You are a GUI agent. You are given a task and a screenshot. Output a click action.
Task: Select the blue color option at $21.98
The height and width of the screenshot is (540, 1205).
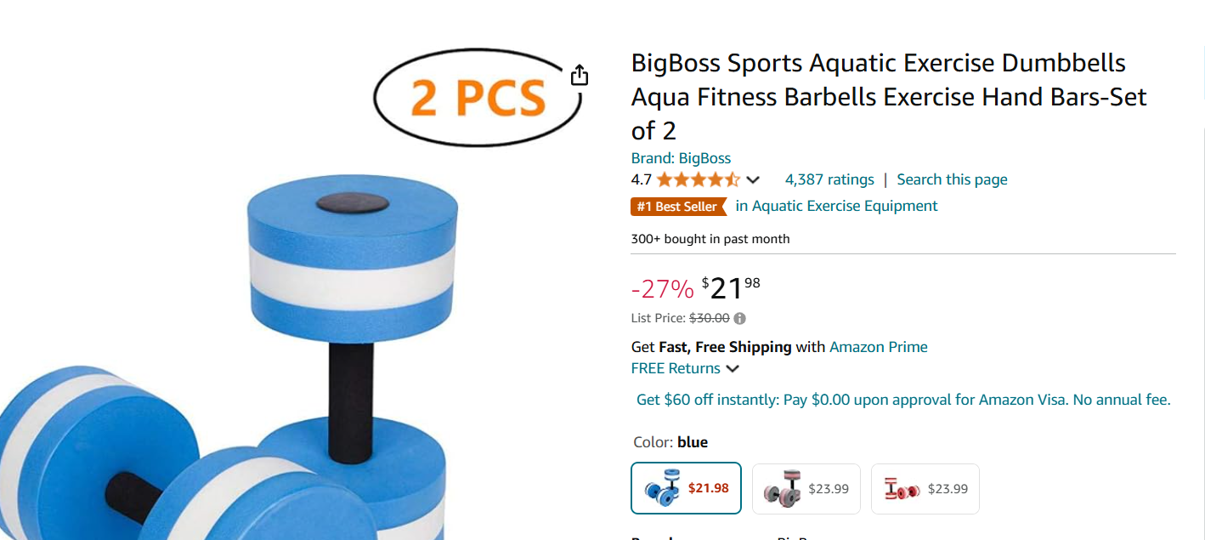pos(686,488)
